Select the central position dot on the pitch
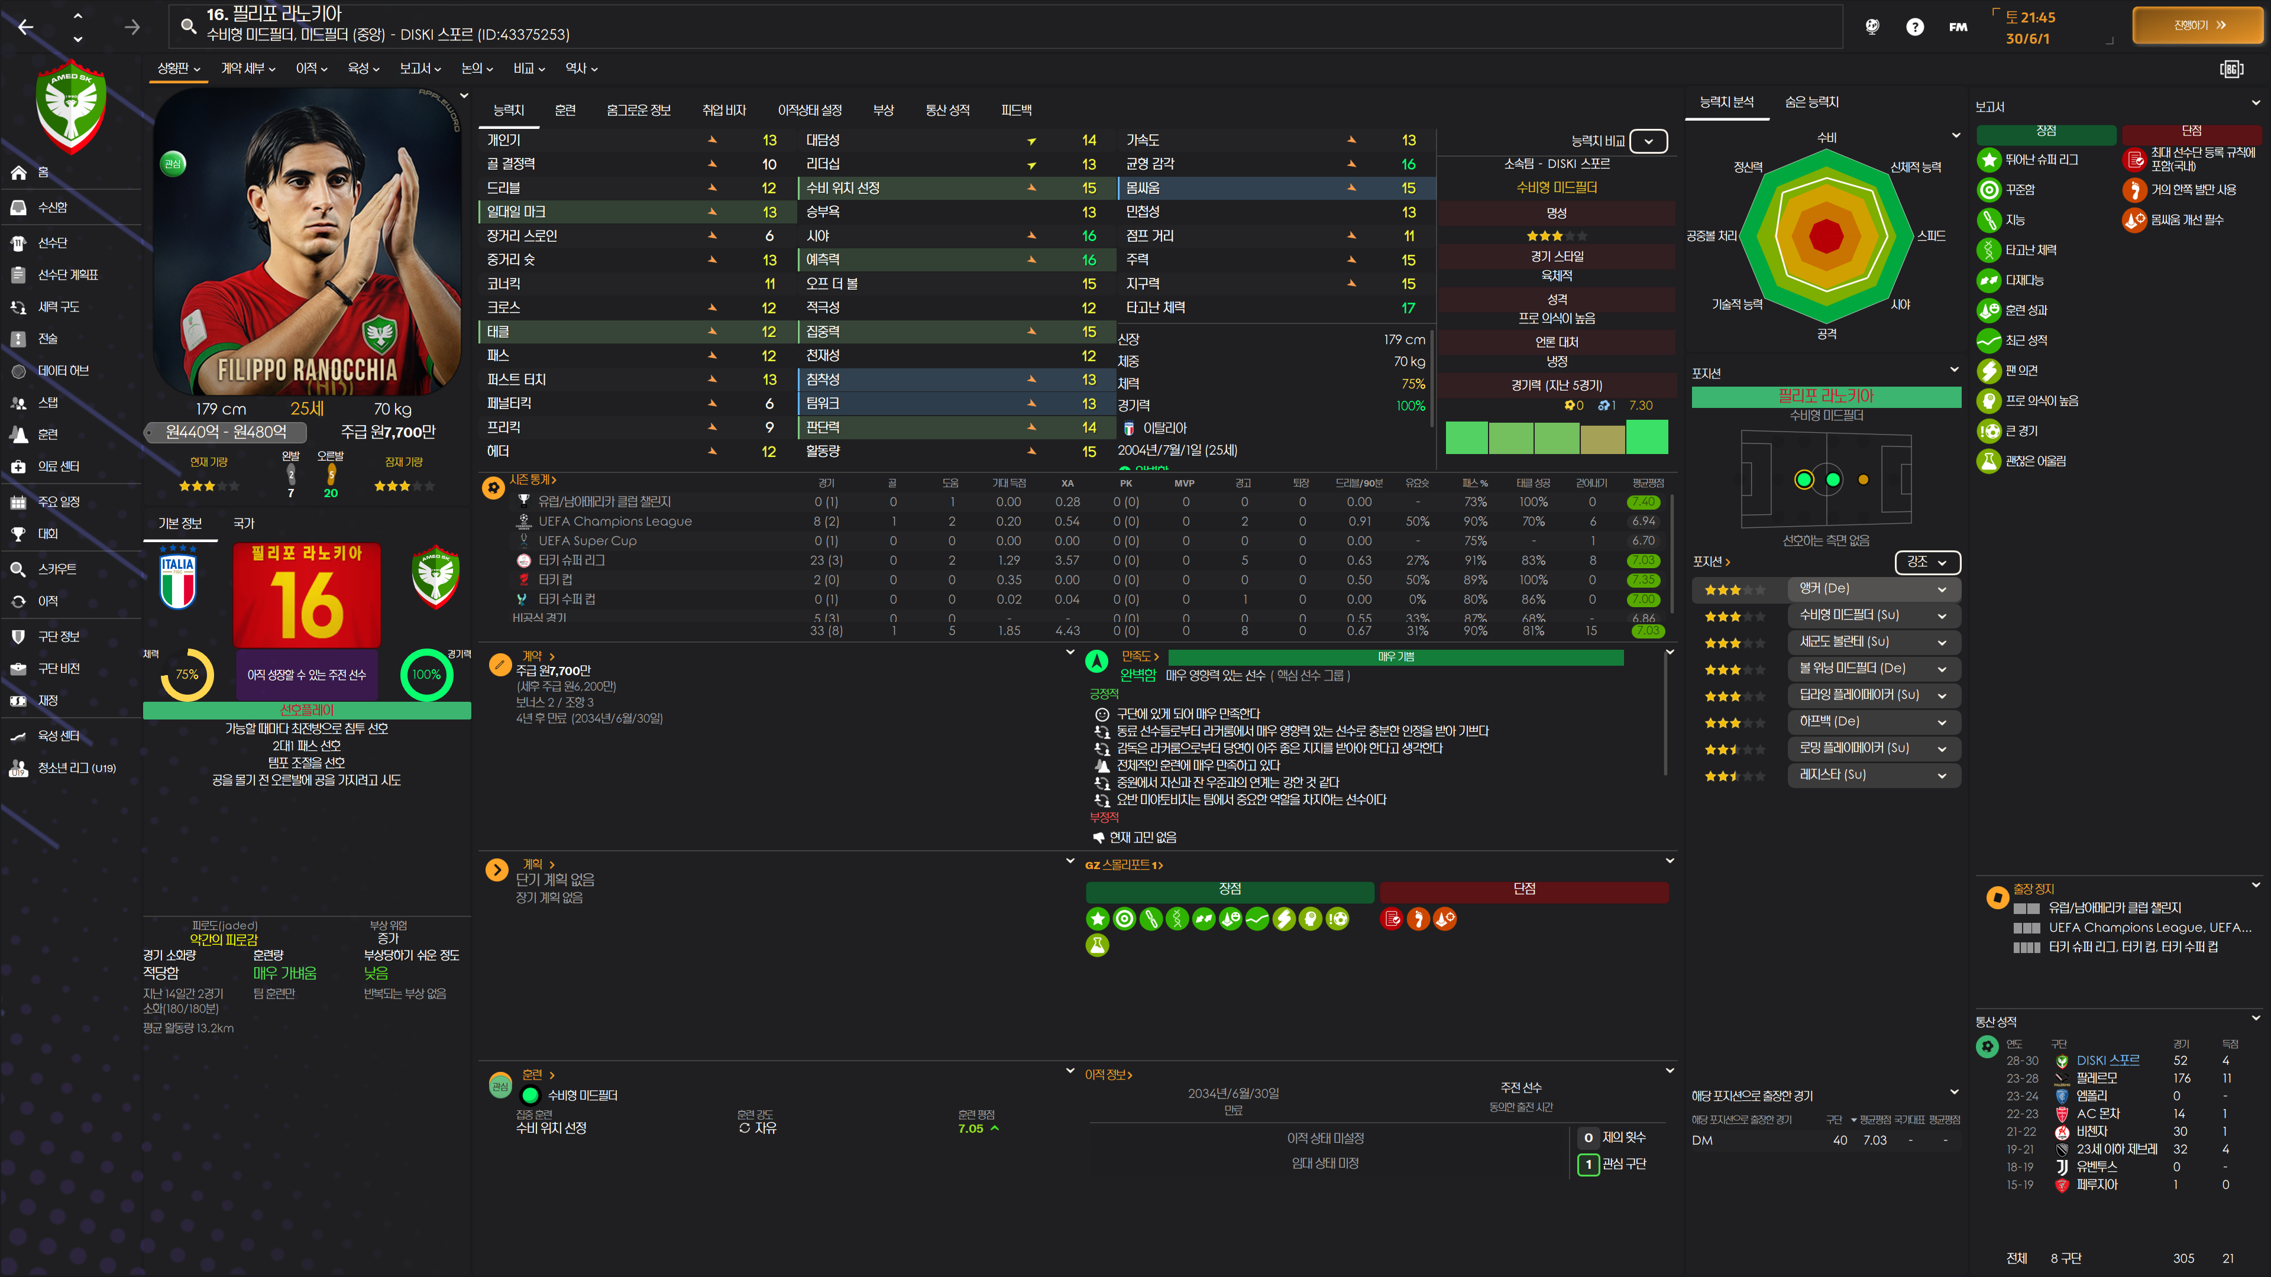The image size is (2271, 1277). click(1833, 479)
